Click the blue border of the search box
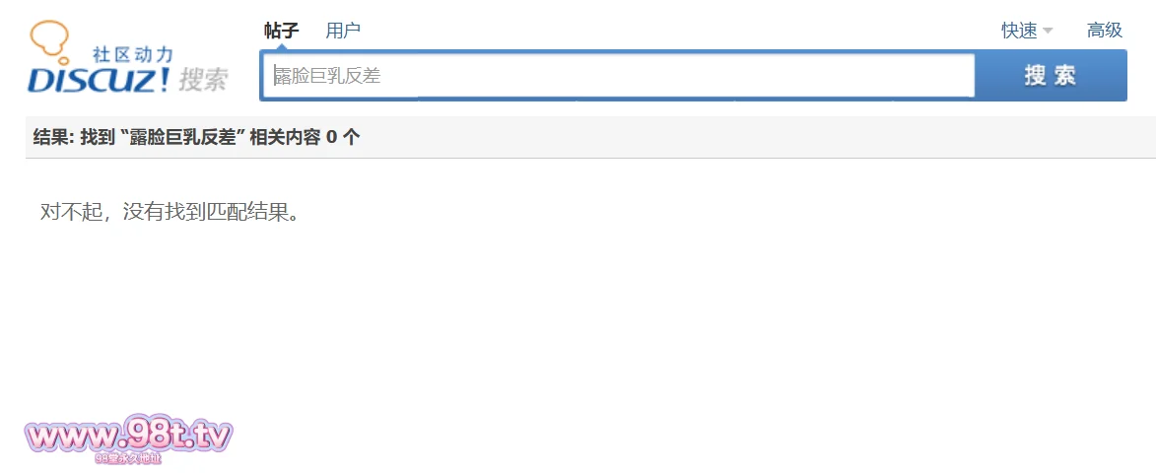This screenshot has width=1156, height=473. (262, 76)
